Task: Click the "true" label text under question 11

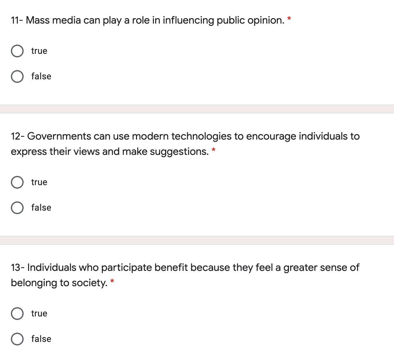Action: point(39,51)
